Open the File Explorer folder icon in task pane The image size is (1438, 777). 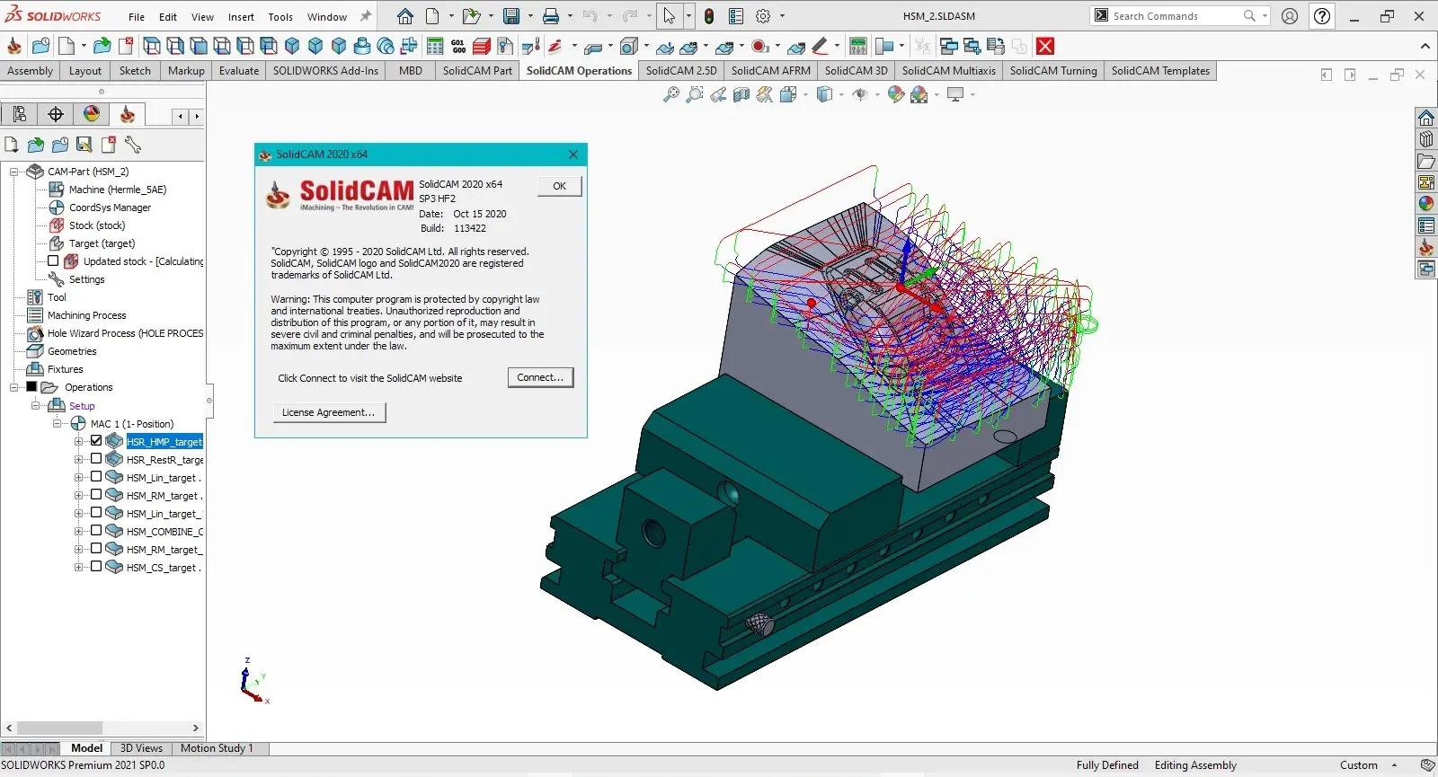click(1426, 161)
